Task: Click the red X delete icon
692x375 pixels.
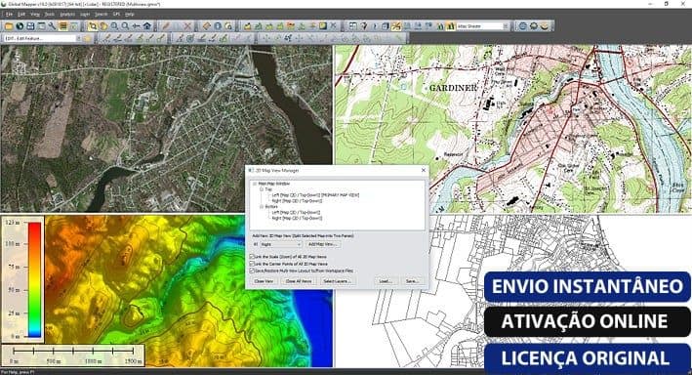Action: [x=187, y=26]
